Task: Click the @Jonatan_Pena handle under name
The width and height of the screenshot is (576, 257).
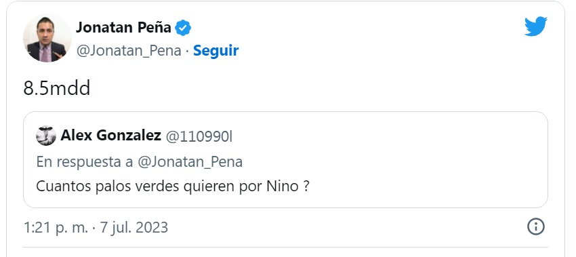Action: point(129,51)
